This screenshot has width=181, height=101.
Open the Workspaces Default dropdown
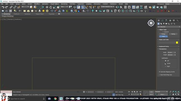pyautogui.click(x=172, y=4)
